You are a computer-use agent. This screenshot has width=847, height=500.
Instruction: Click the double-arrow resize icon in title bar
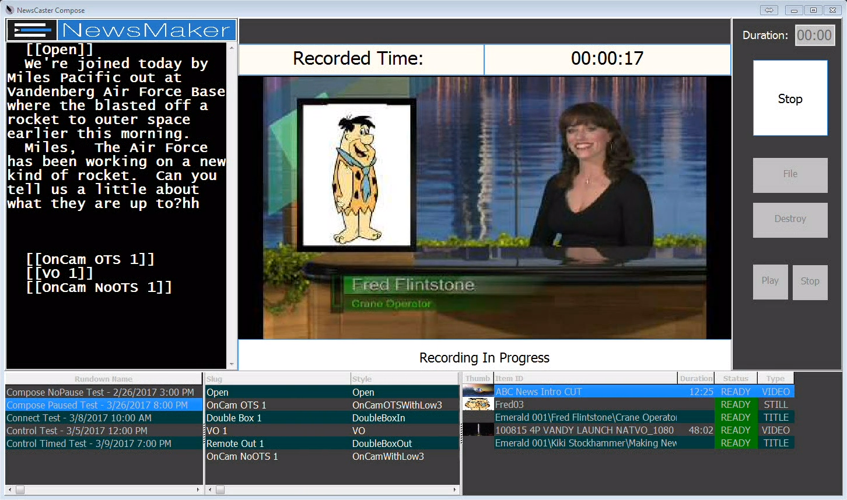(x=769, y=10)
